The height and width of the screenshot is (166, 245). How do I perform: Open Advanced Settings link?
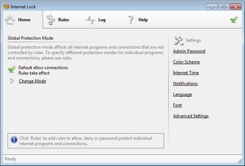tap(191, 116)
